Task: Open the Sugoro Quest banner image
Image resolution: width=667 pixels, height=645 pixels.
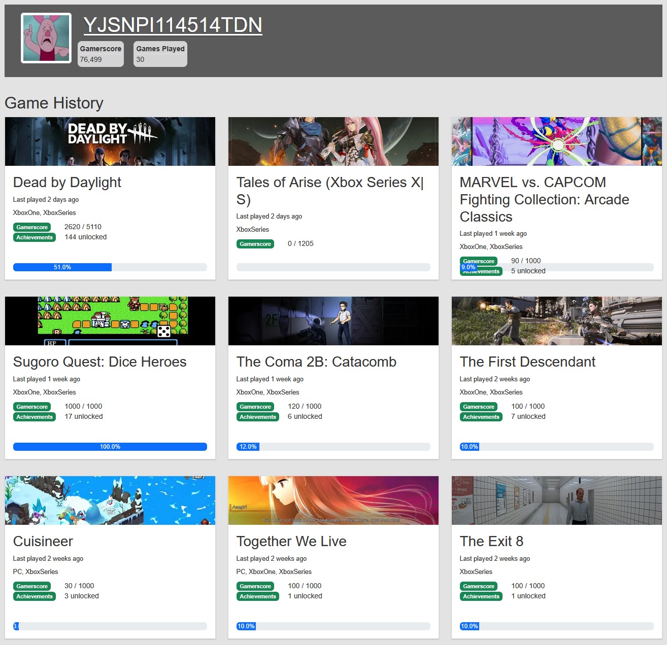Action: click(x=110, y=321)
